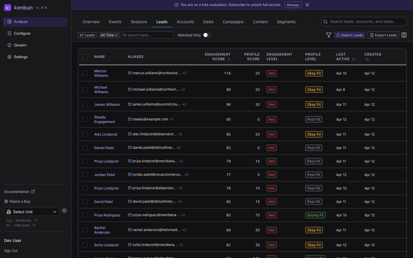Expand +2 aliases for David Patel
413x258 pixels.
[180, 202]
